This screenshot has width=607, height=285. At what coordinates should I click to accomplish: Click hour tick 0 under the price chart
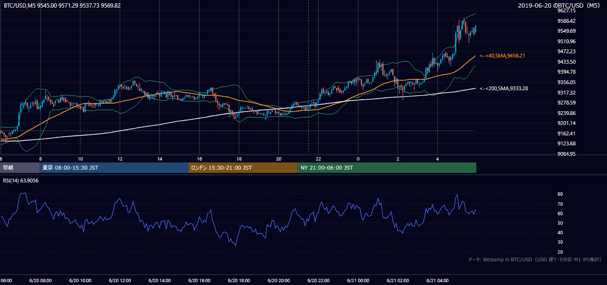tap(358, 159)
